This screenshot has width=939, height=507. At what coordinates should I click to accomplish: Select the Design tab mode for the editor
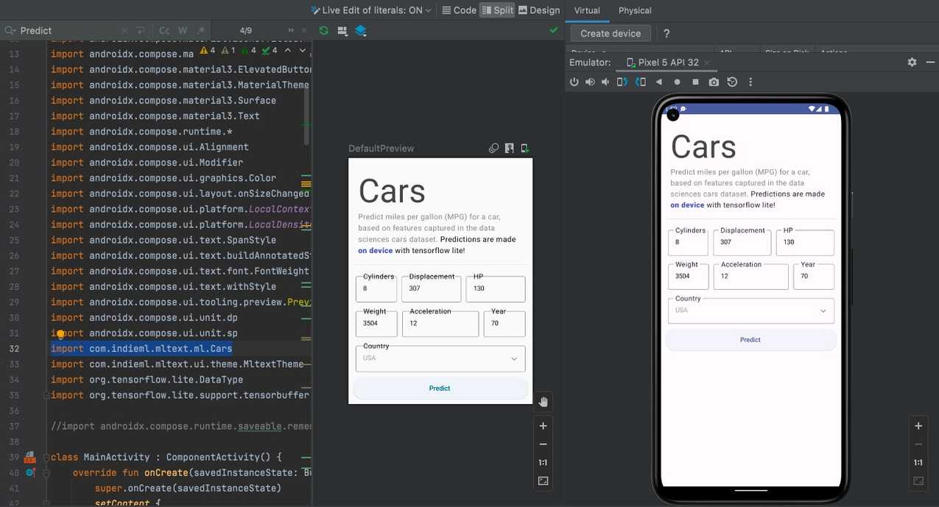pyautogui.click(x=539, y=10)
